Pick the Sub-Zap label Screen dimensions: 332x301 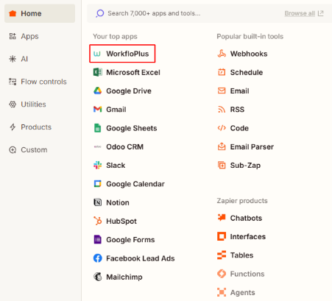245,166
